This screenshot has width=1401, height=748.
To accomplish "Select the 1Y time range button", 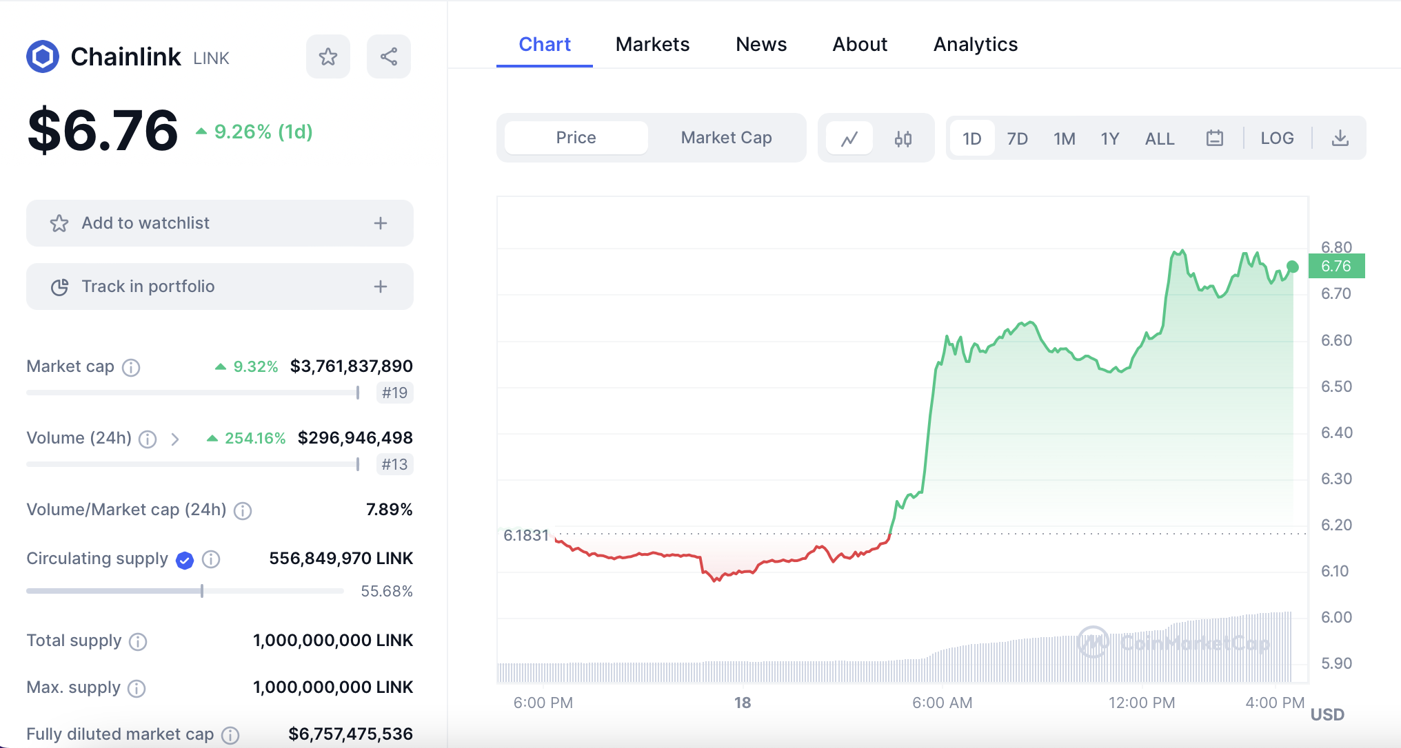I will [x=1109, y=138].
